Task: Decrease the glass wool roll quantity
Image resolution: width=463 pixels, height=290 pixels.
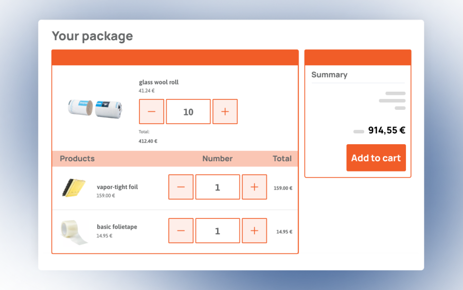Action: pyautogui.click(x=151, y=112)
